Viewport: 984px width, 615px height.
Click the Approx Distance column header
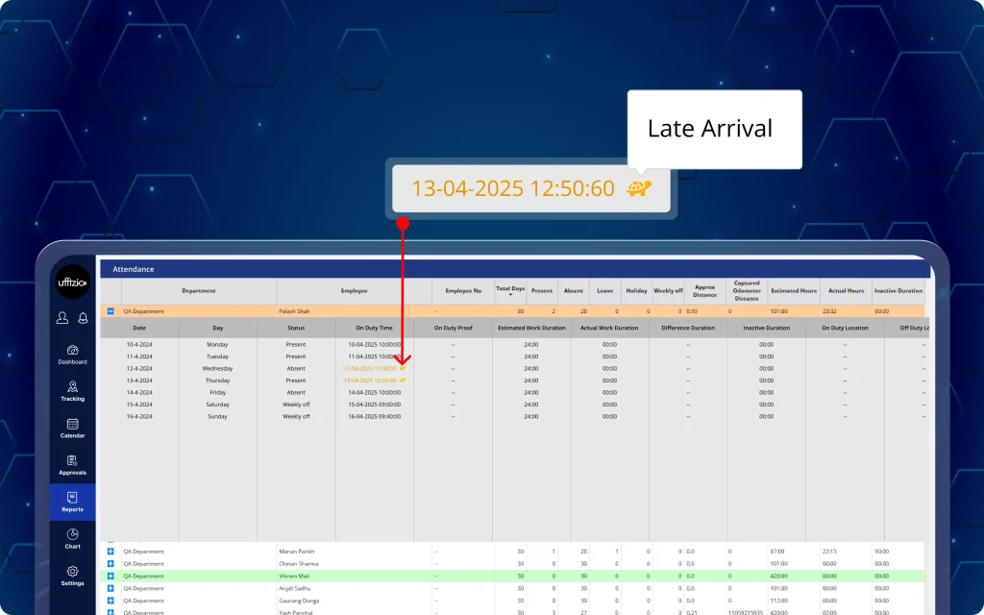704,291
